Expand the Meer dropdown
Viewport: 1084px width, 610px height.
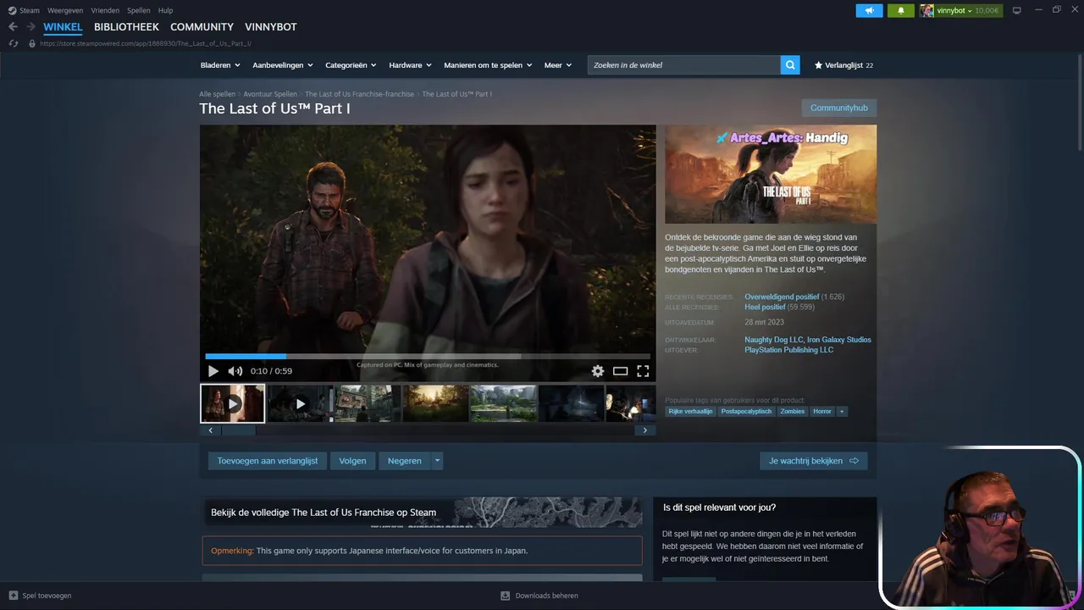[558, 65]
